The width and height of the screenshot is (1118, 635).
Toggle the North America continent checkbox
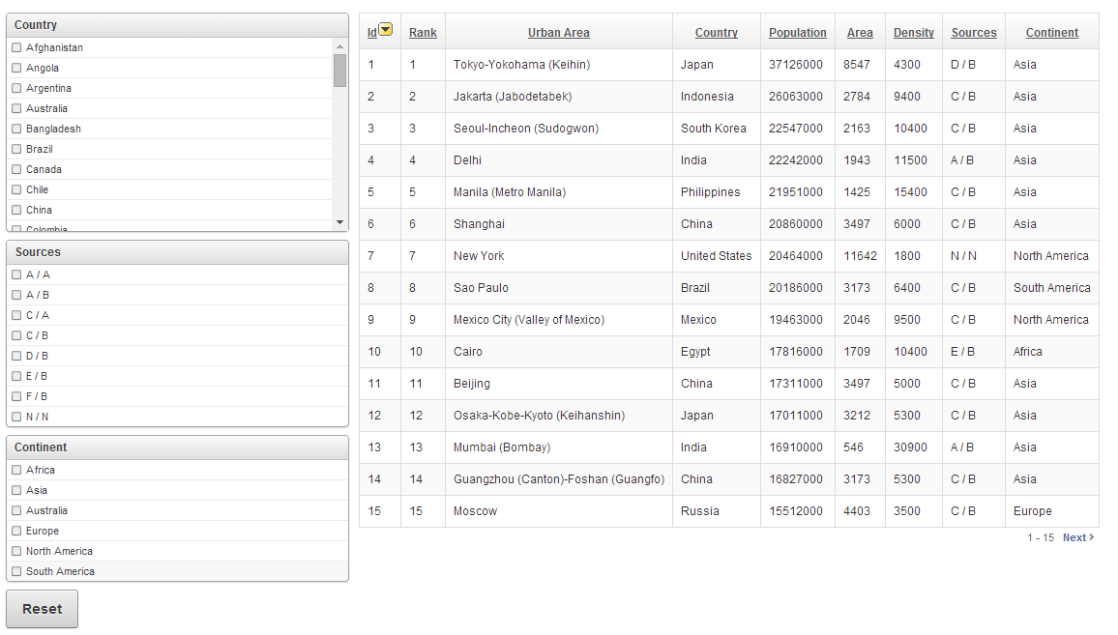[16, 551]
